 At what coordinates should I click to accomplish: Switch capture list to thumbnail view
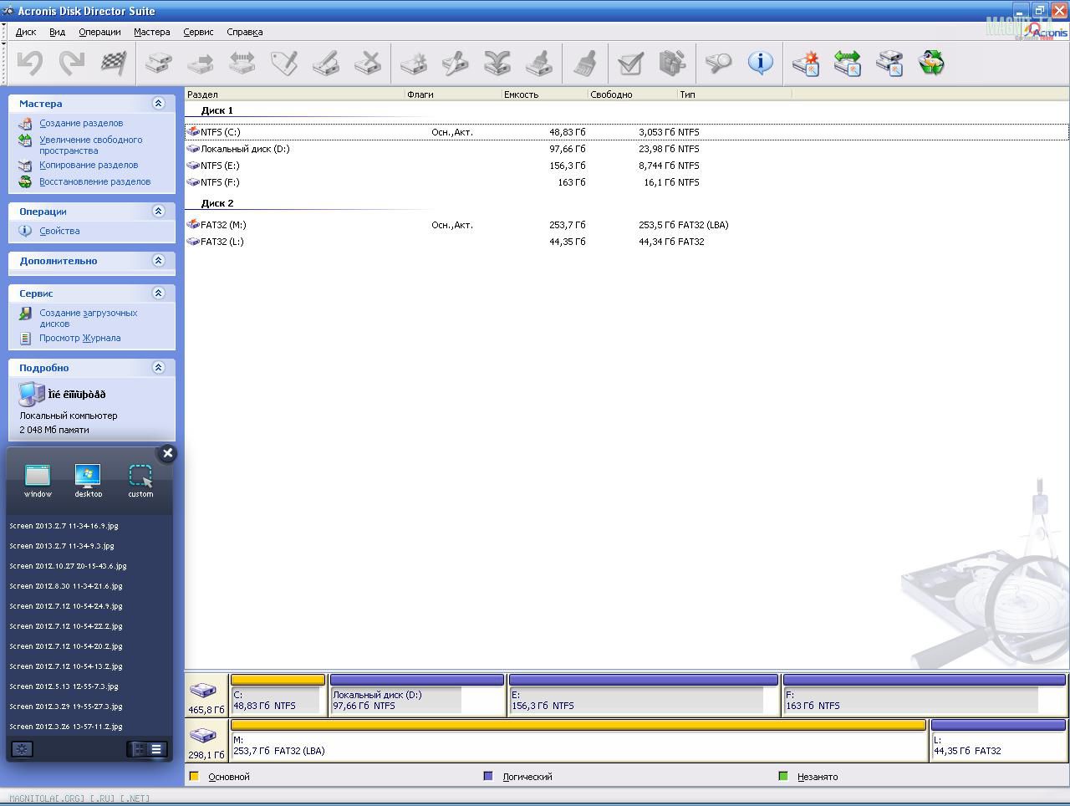click(x=140, y=748)
